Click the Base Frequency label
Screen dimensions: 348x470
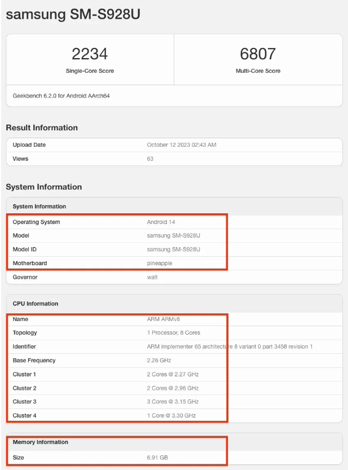point(34,361)
